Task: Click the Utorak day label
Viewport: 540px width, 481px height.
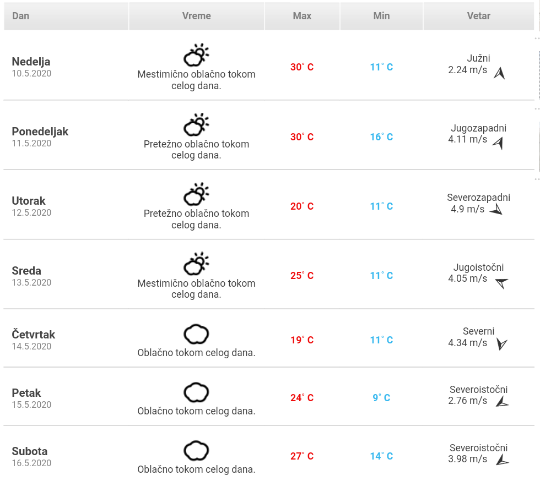Action: (x=29, y=201)
